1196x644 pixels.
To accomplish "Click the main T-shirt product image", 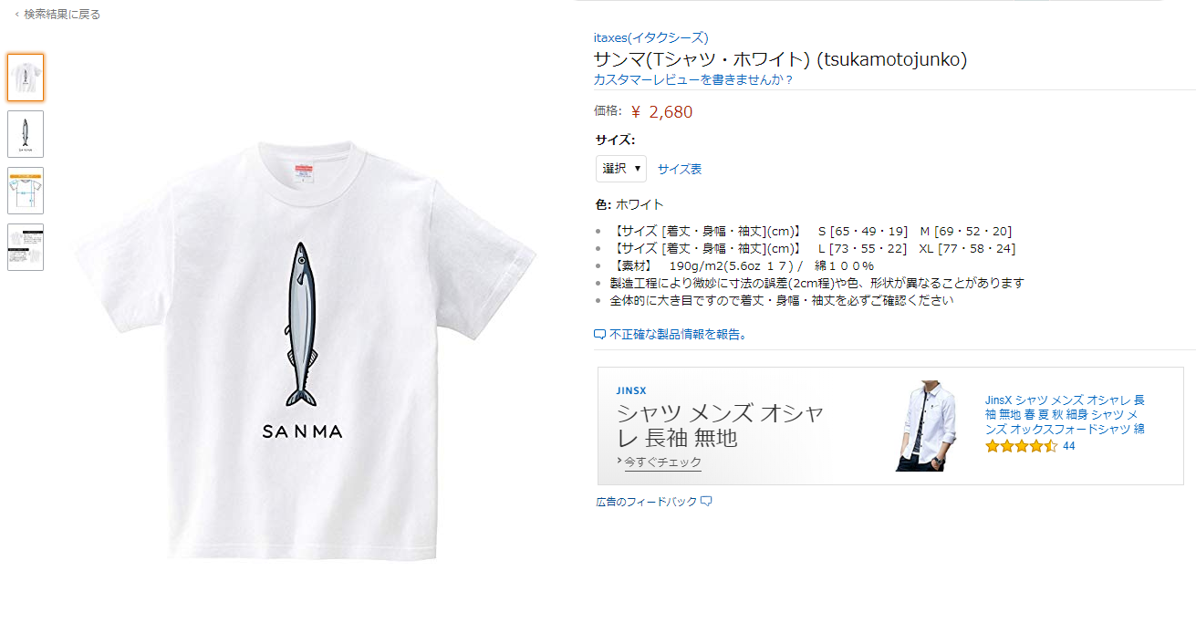I will click(x=306, y=351).
